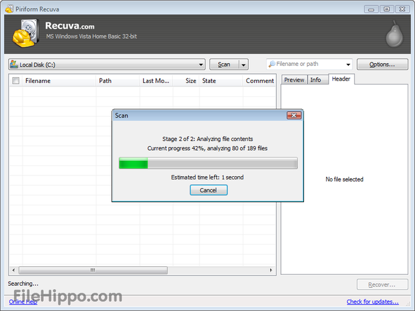Click the Piriform pear logo

pyautogui.click(x=394, y=35)
